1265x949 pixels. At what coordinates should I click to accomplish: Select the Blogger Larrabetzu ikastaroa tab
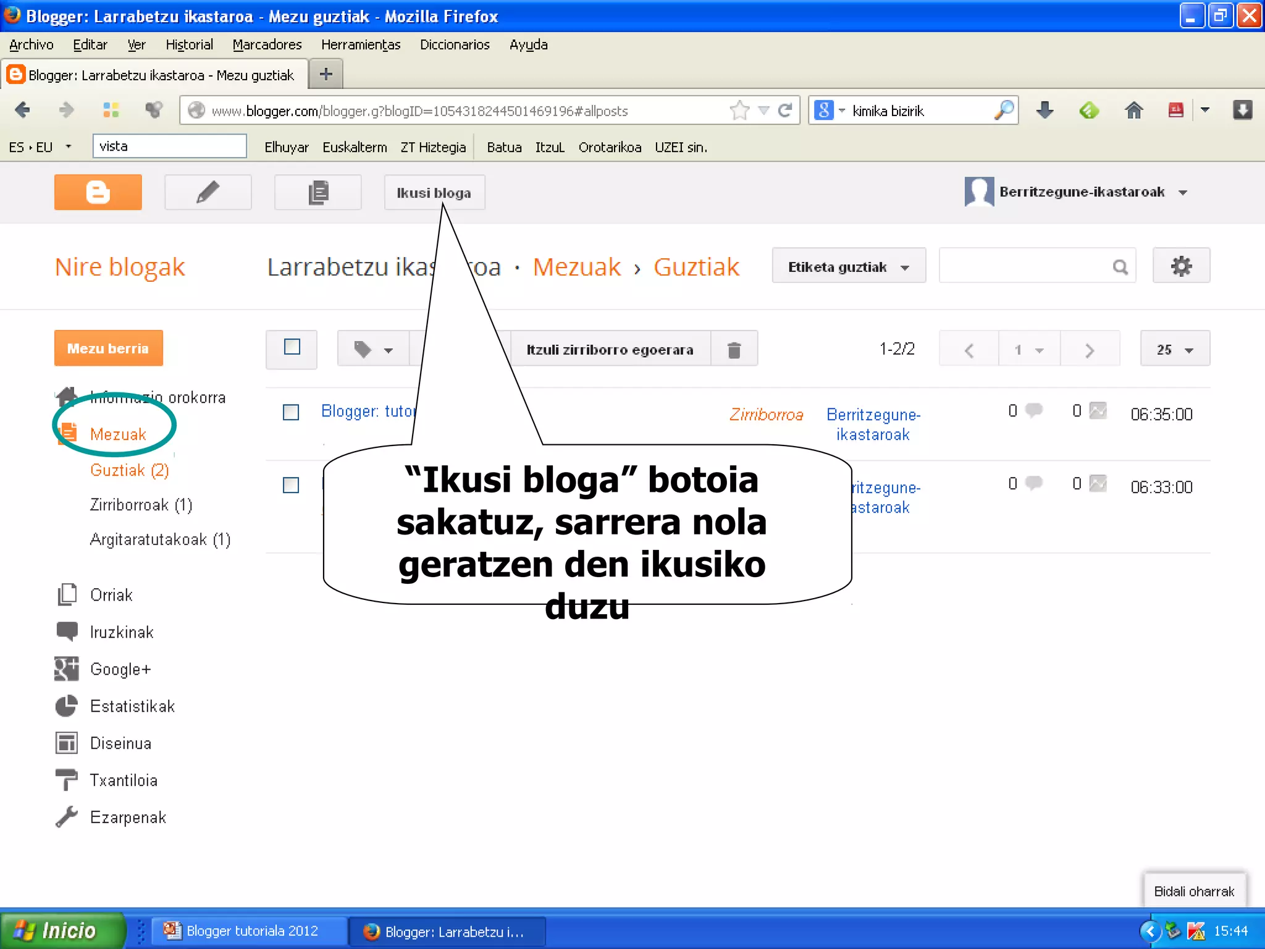click(x=154, y=75)
